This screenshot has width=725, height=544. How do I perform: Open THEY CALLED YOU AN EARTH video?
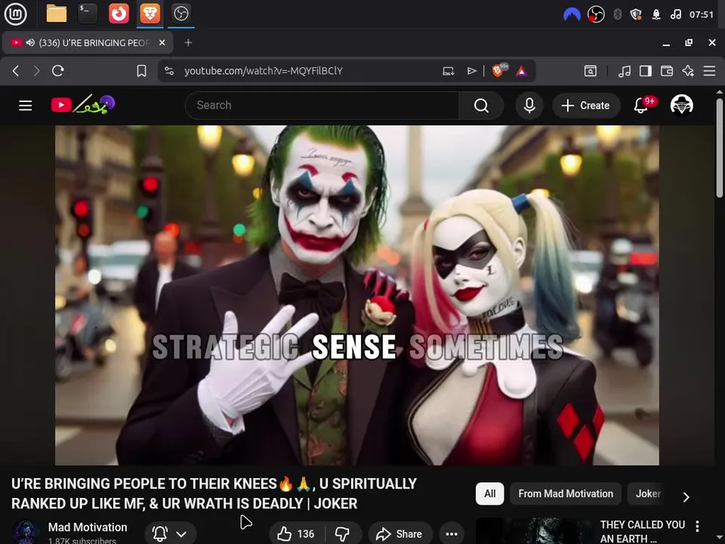click(642, 531)
